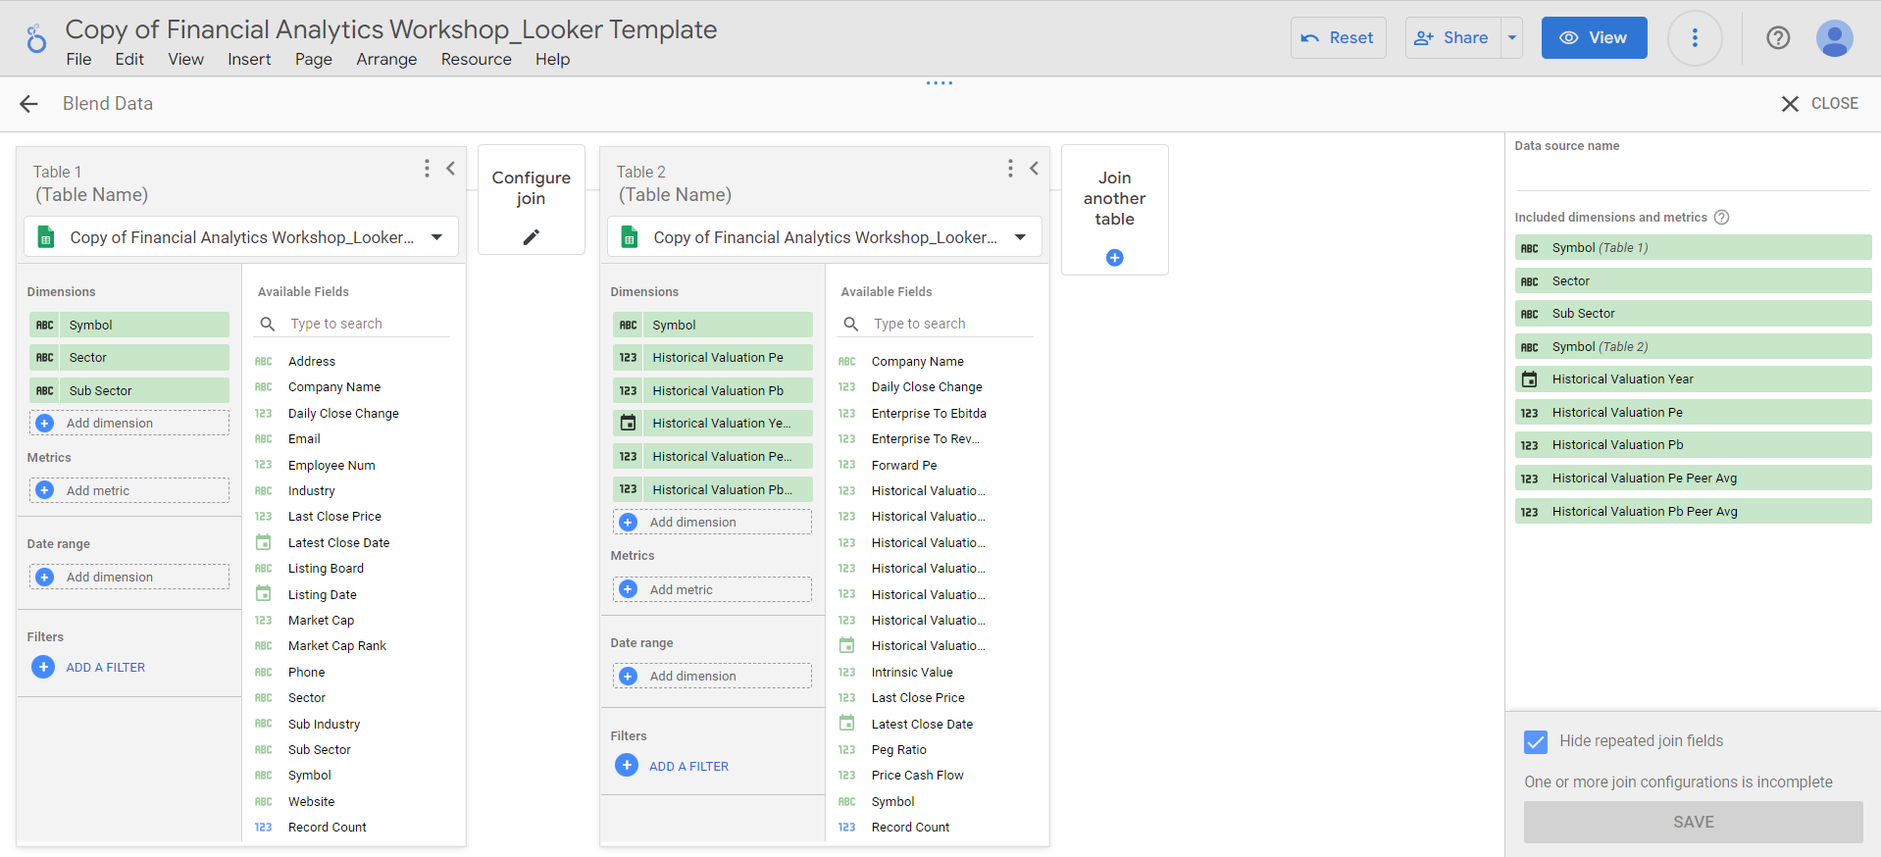Click Table 2 search magnifier icon
1881x857 pixels.
[850, 324]
